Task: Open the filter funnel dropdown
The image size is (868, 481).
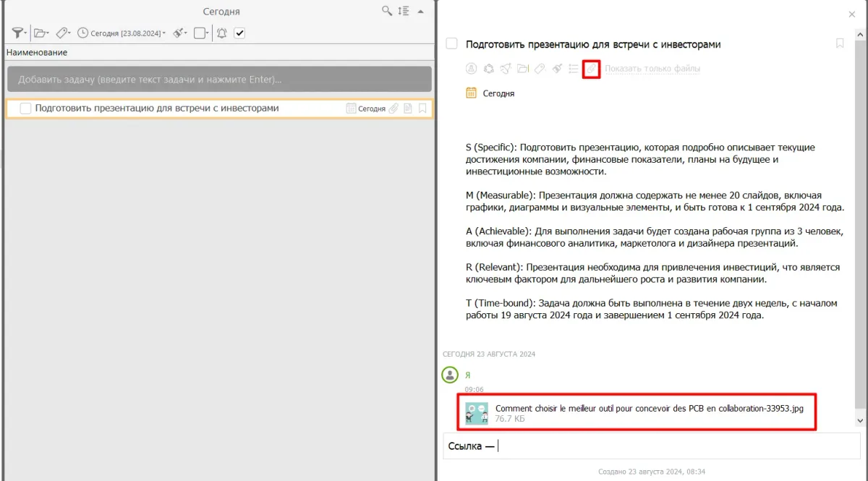Action: click(20, 33)
